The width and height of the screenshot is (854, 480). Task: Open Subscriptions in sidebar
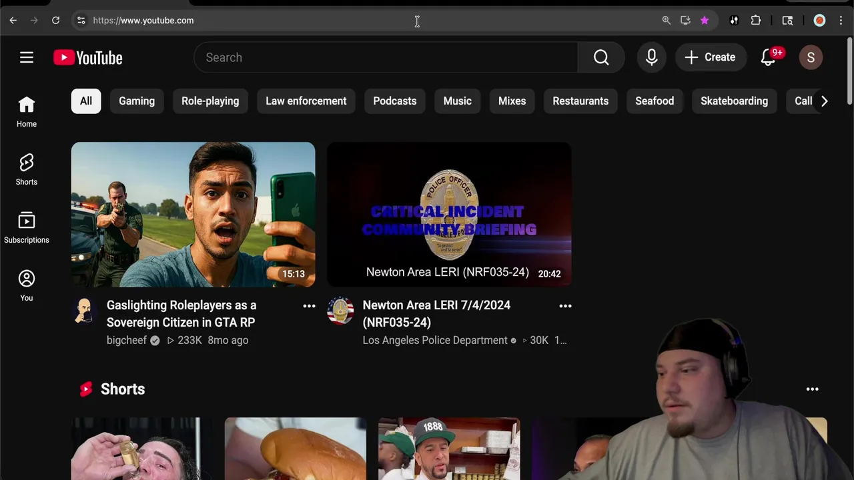click(x=27, y=227)
